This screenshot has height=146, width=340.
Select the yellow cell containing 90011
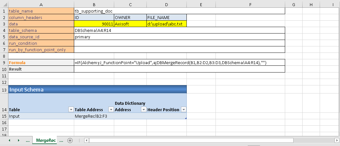point(94,24)
